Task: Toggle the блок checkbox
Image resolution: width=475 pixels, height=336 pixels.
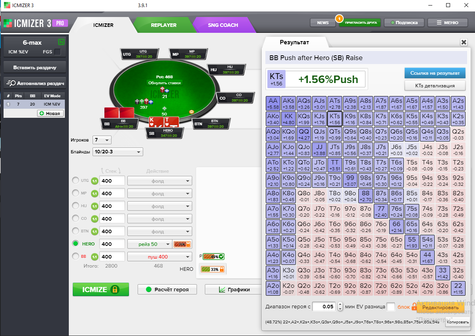Action: [391, 307]
